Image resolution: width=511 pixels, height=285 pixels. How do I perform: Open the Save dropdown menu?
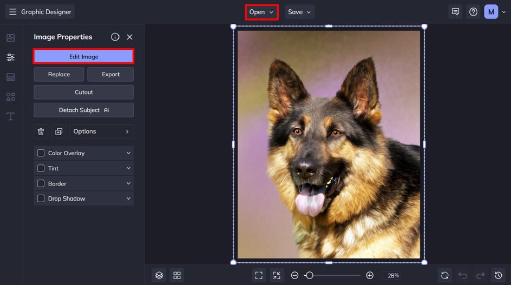click(299, 12)
